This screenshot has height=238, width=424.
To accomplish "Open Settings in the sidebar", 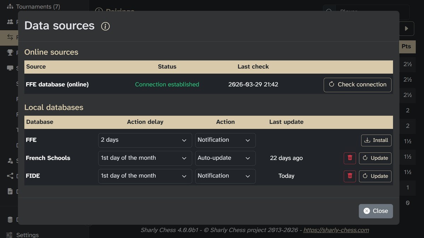I will 27,235.
